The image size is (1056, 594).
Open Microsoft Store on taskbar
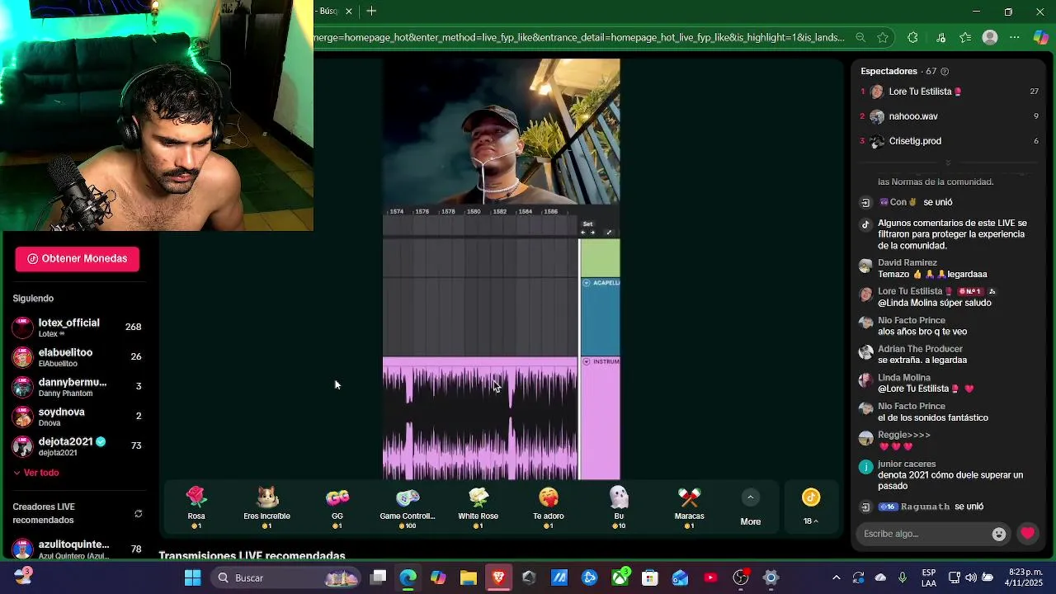650,577
